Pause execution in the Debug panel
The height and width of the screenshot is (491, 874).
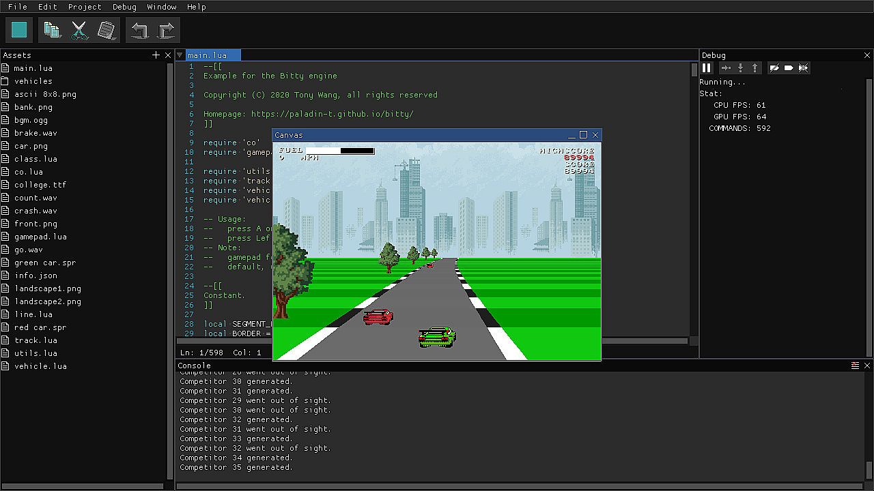coord(707,68)
